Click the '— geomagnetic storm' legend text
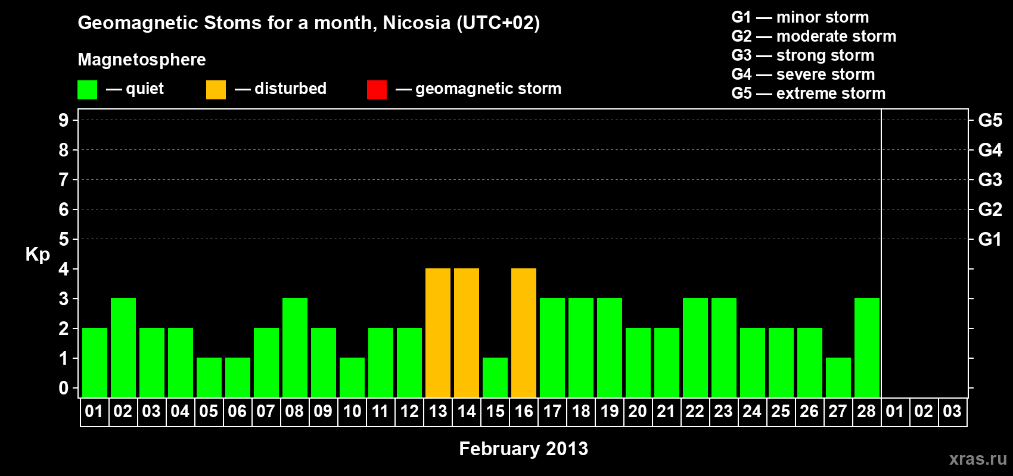The width and height of the screenshot is (1013, 476). pos(478,89)
